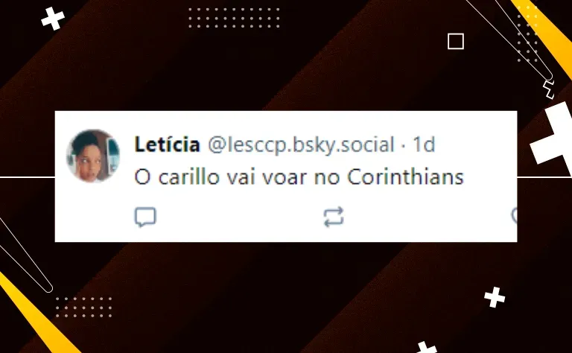Click the word Corinthians in the post

click(x=405, y=177)
